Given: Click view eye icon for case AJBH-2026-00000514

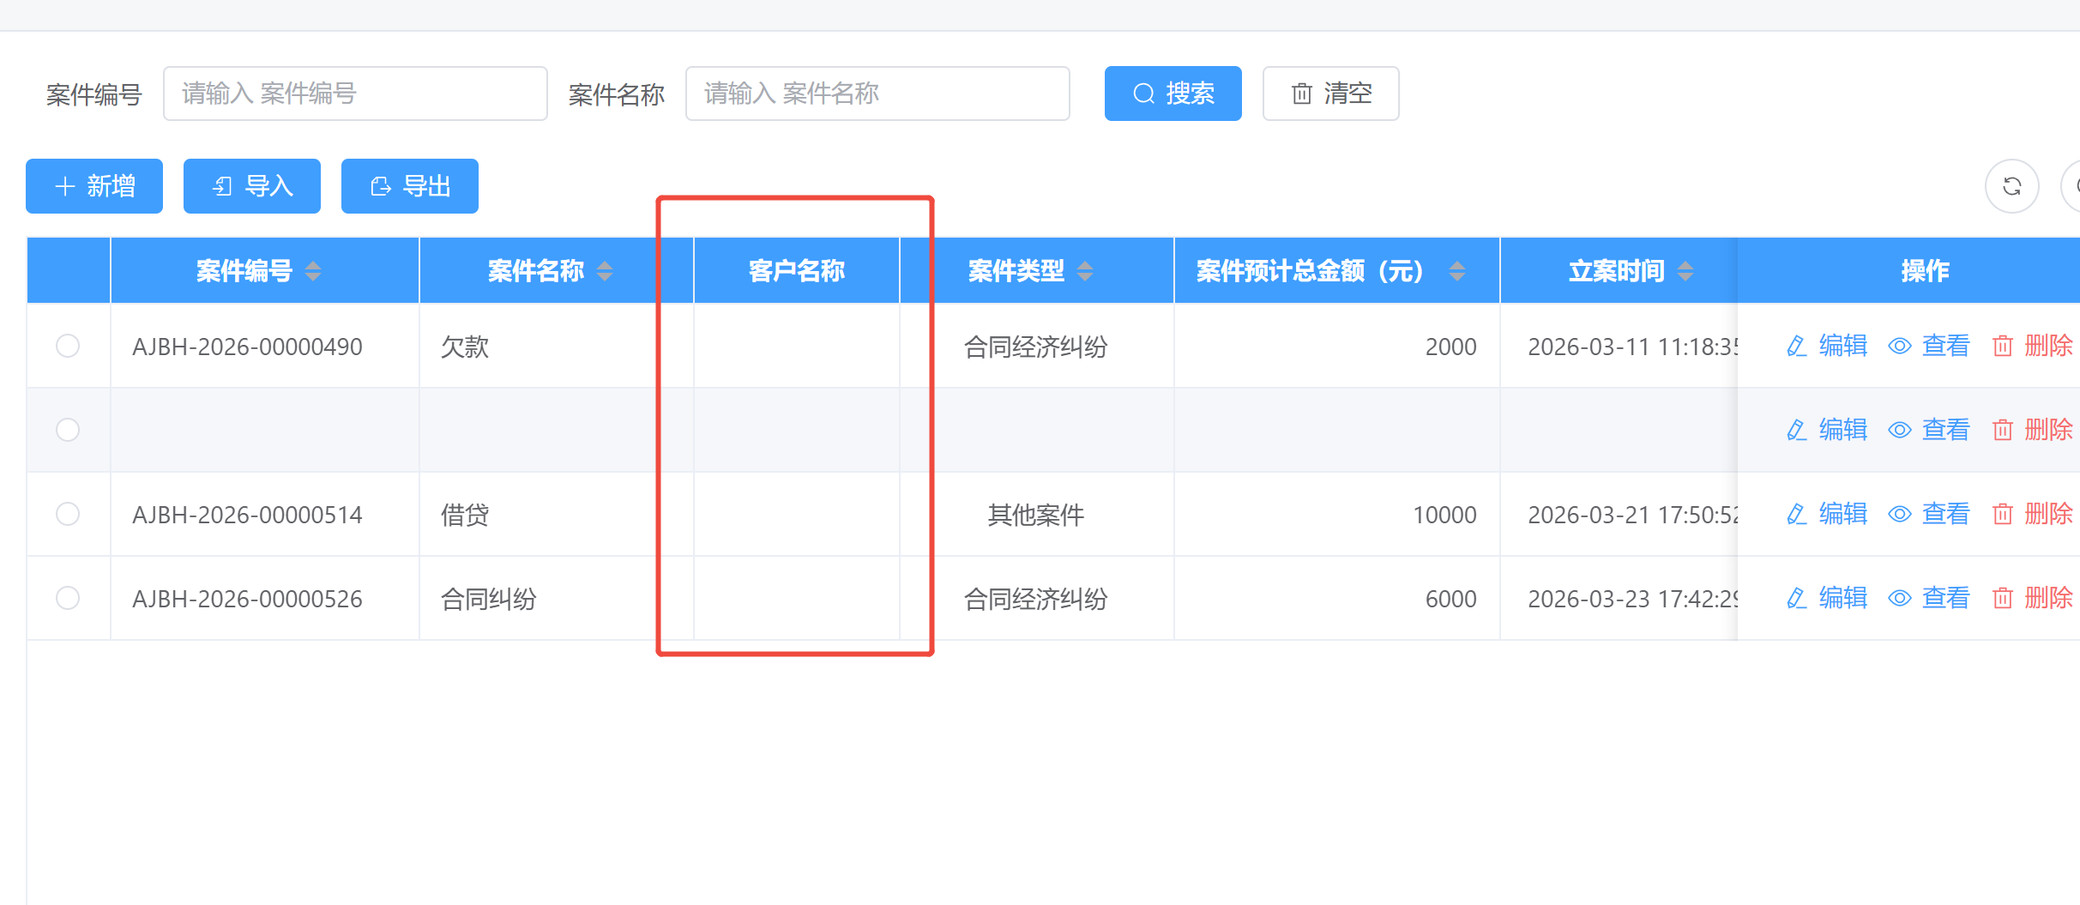Looking at the screenshot, I should [1900, 514].
